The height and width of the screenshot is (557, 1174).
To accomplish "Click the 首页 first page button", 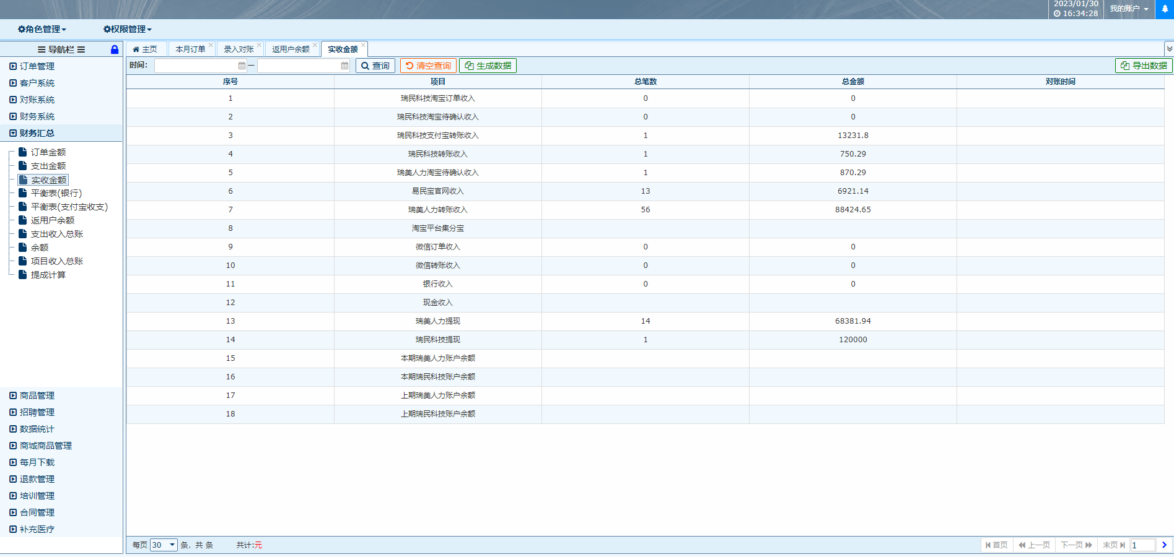I will pos(996,545).
